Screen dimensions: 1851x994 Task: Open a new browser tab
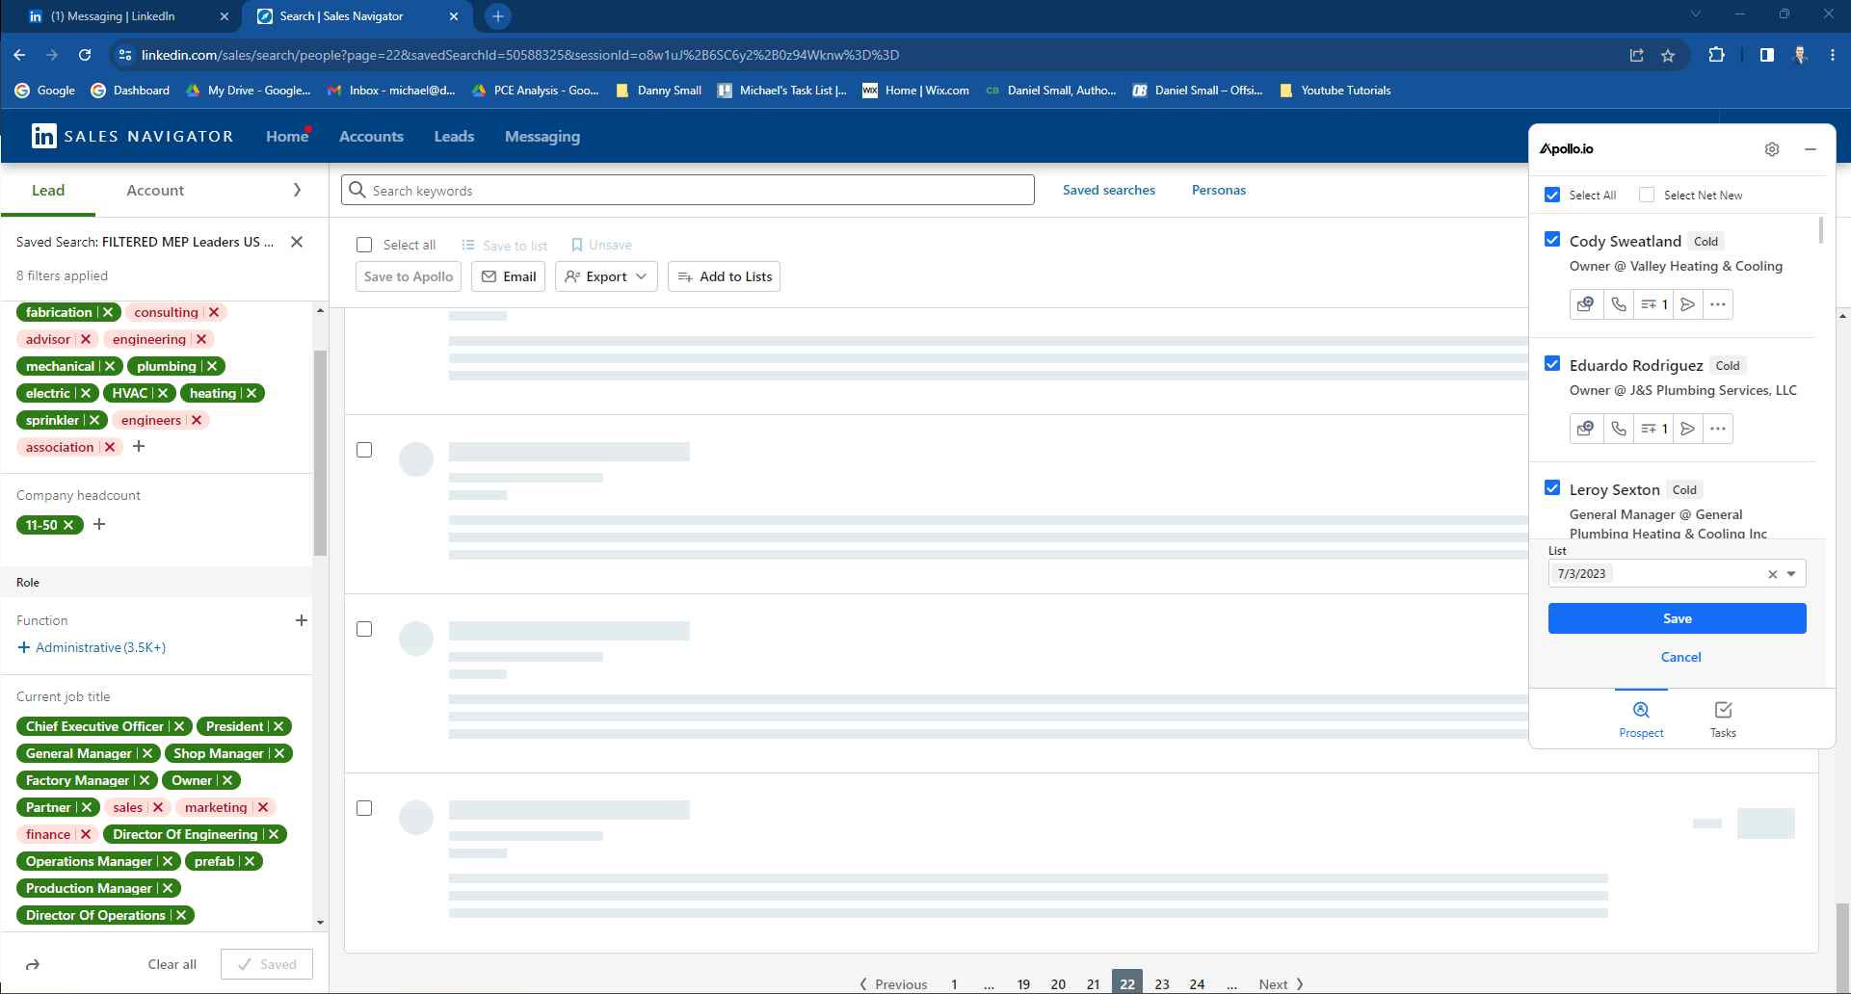(497, 16)
